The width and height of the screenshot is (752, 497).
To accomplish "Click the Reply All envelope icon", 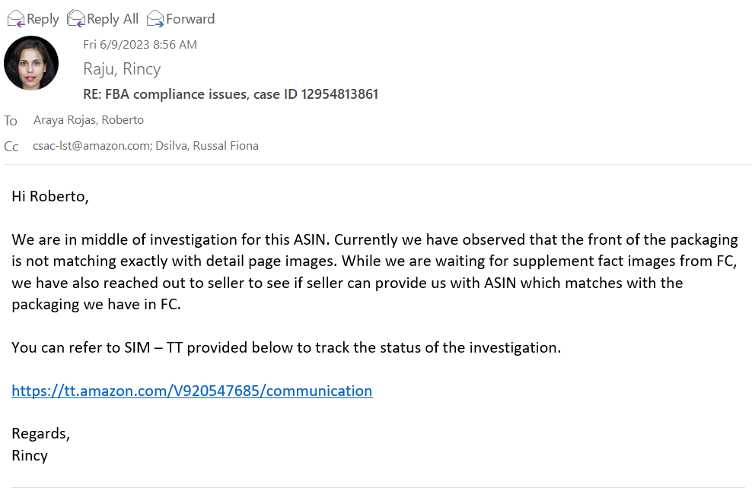I will click(x=76, y=19).
